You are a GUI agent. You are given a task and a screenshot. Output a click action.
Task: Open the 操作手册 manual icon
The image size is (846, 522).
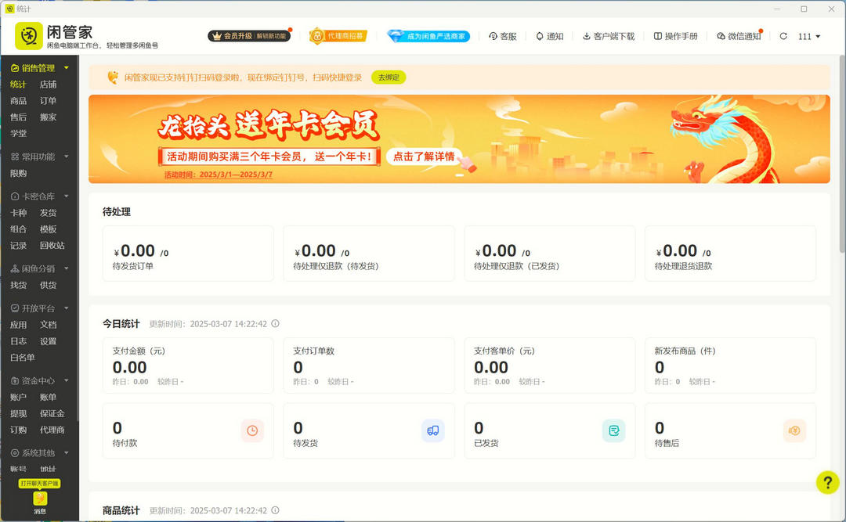(x=656, y=36)
